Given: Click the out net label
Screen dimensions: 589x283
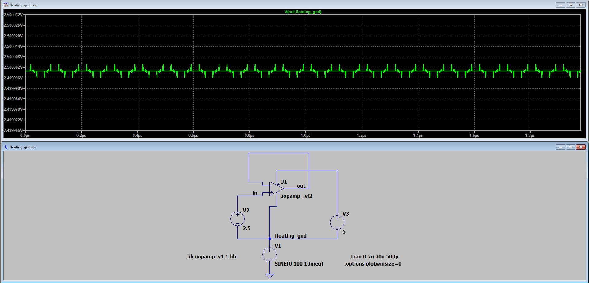Looking at the screenshot, I should (301, 186).
